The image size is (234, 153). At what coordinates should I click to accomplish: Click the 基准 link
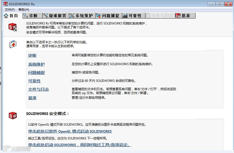[32, 98]
